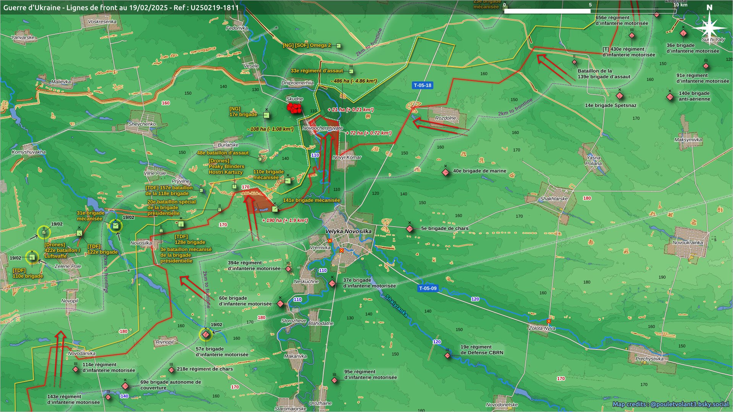
Task: Open the @pouletvolant3.bsky.social map credits link
Action: tap(671, 404)
